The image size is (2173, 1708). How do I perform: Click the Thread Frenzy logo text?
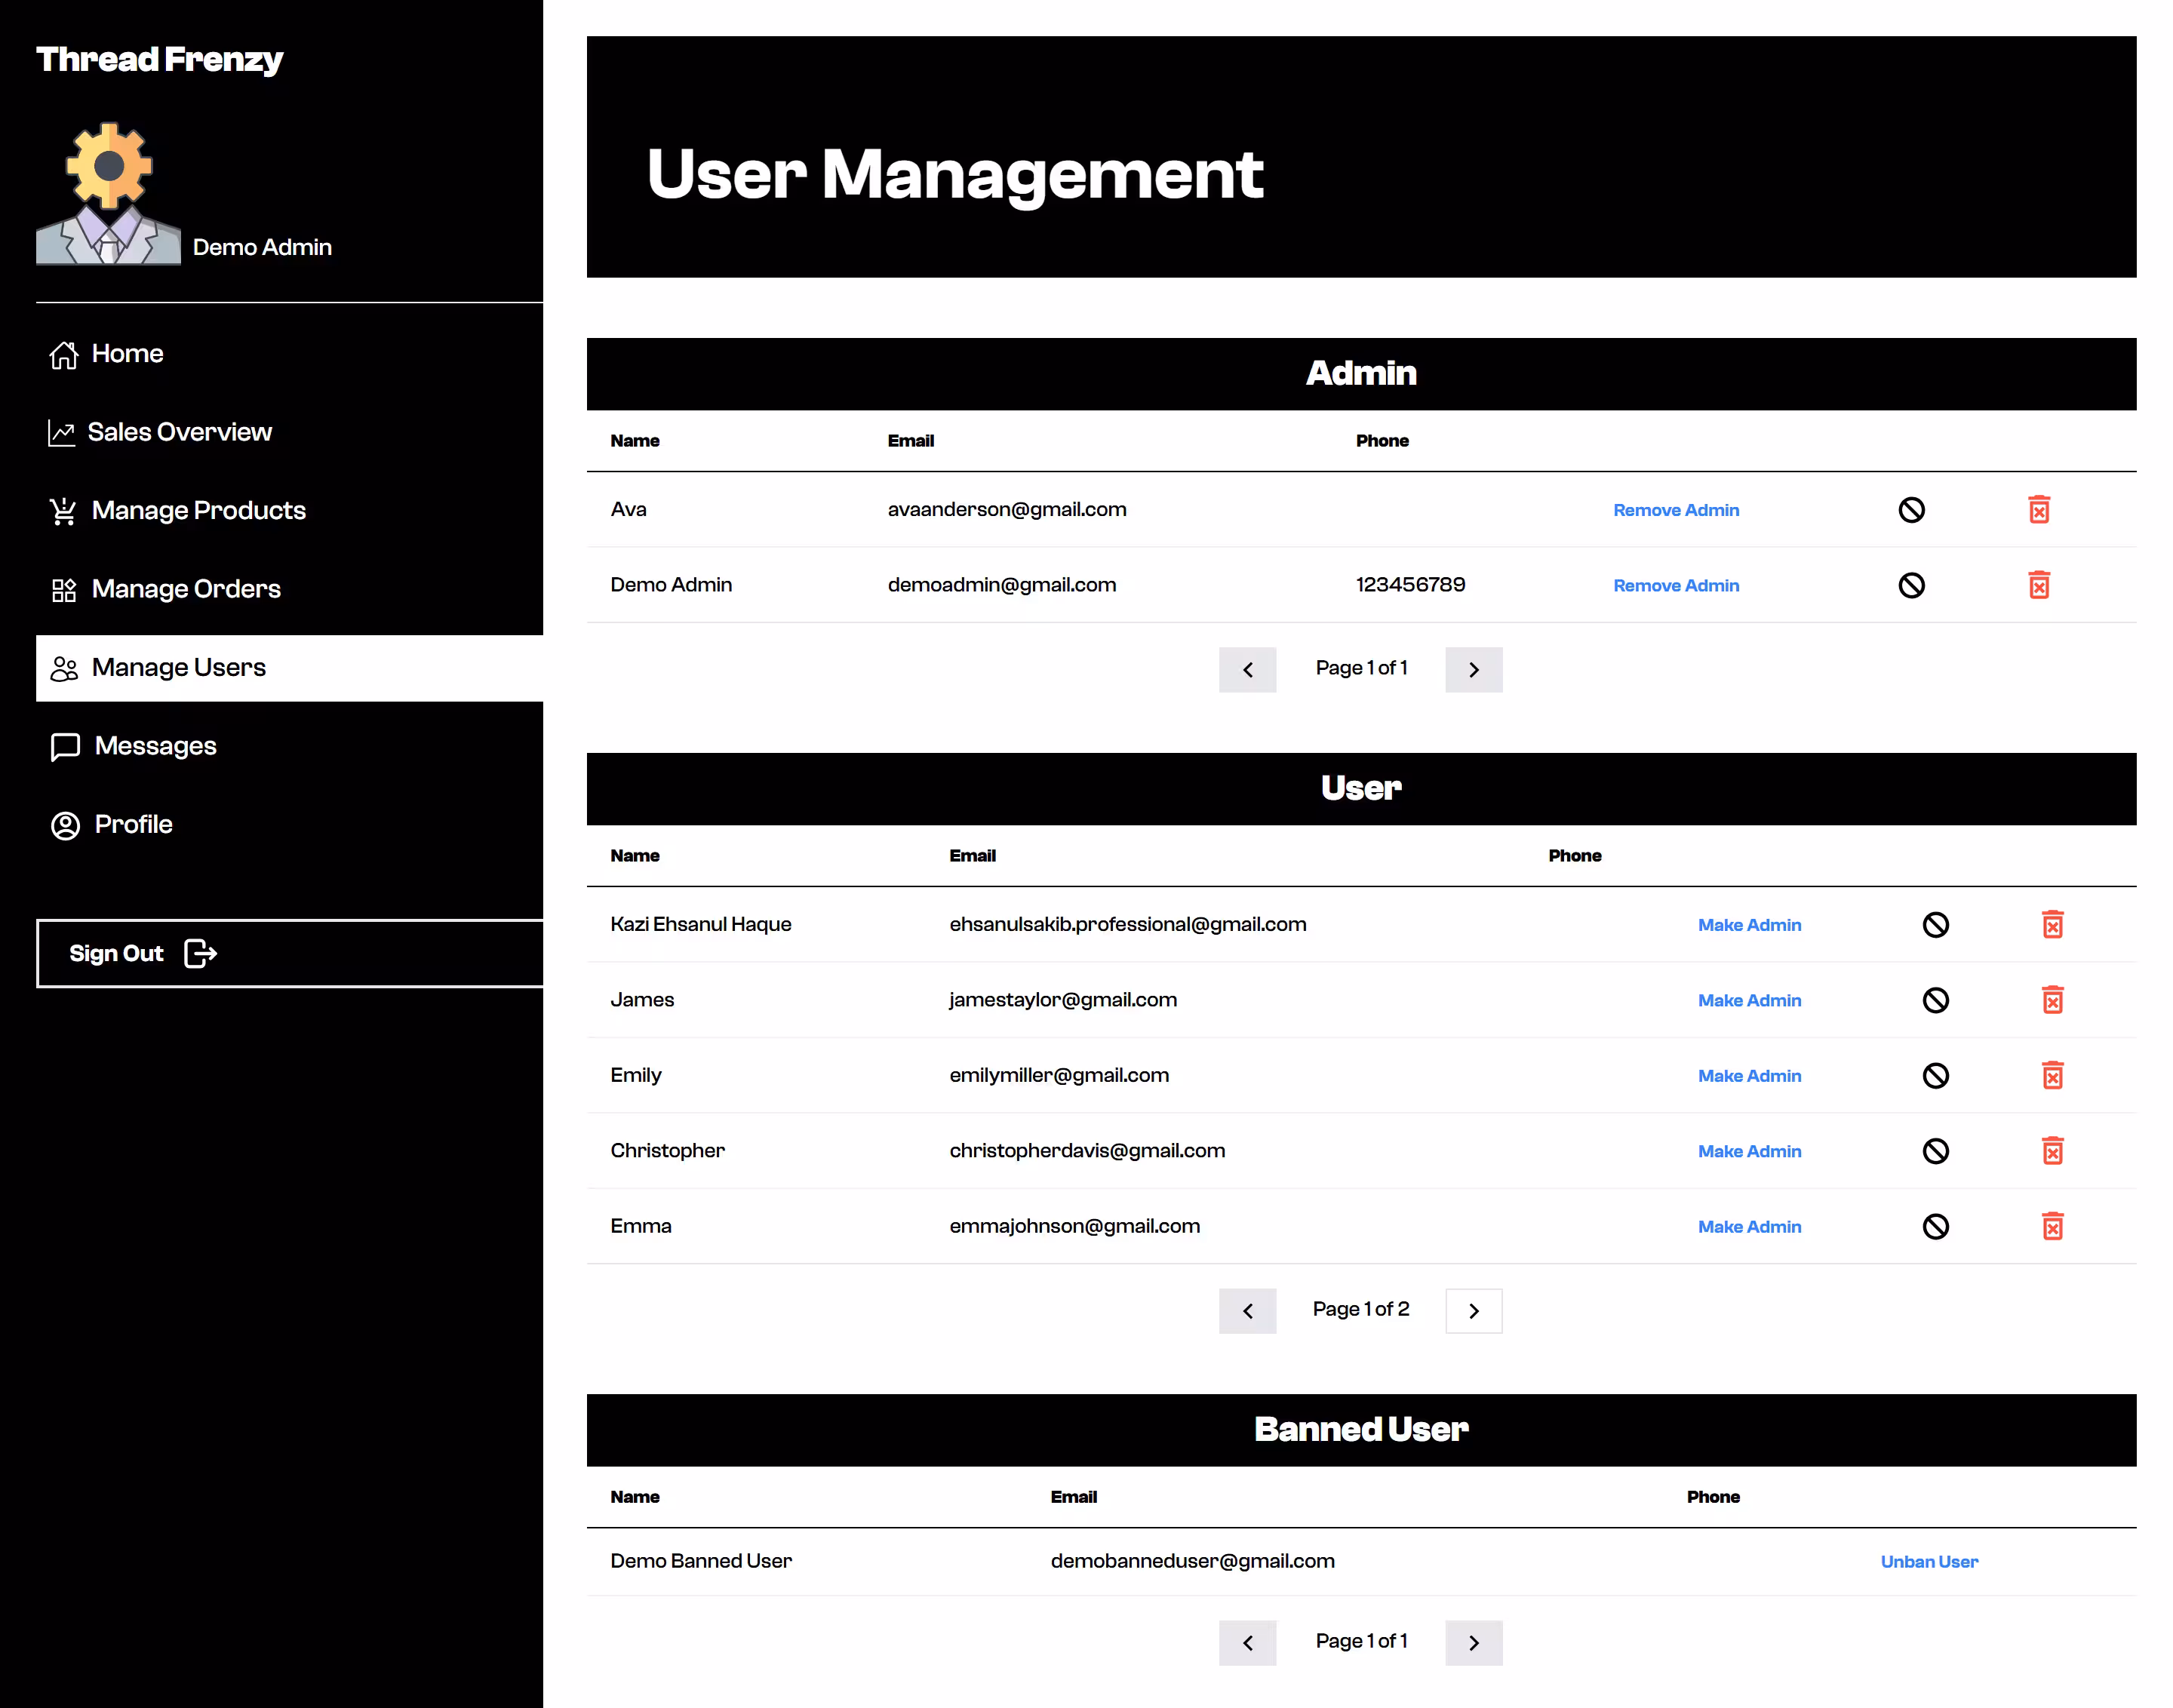click(x=160, y=60)
